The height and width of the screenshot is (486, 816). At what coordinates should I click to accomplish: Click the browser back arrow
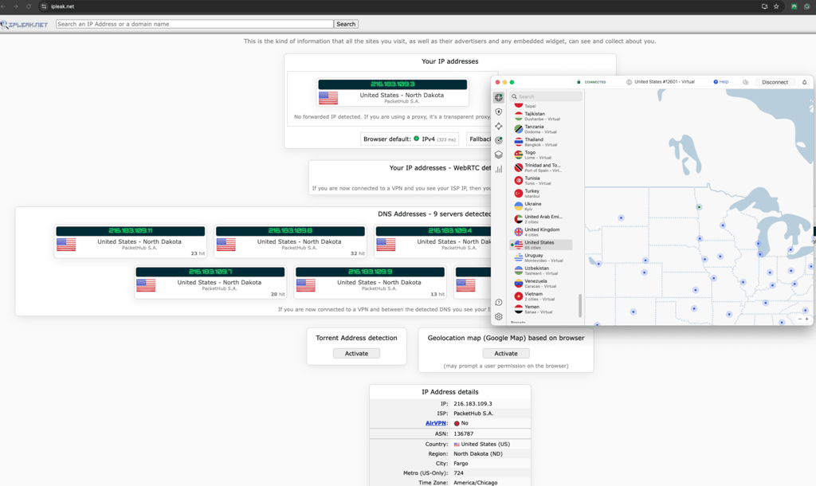3,6
